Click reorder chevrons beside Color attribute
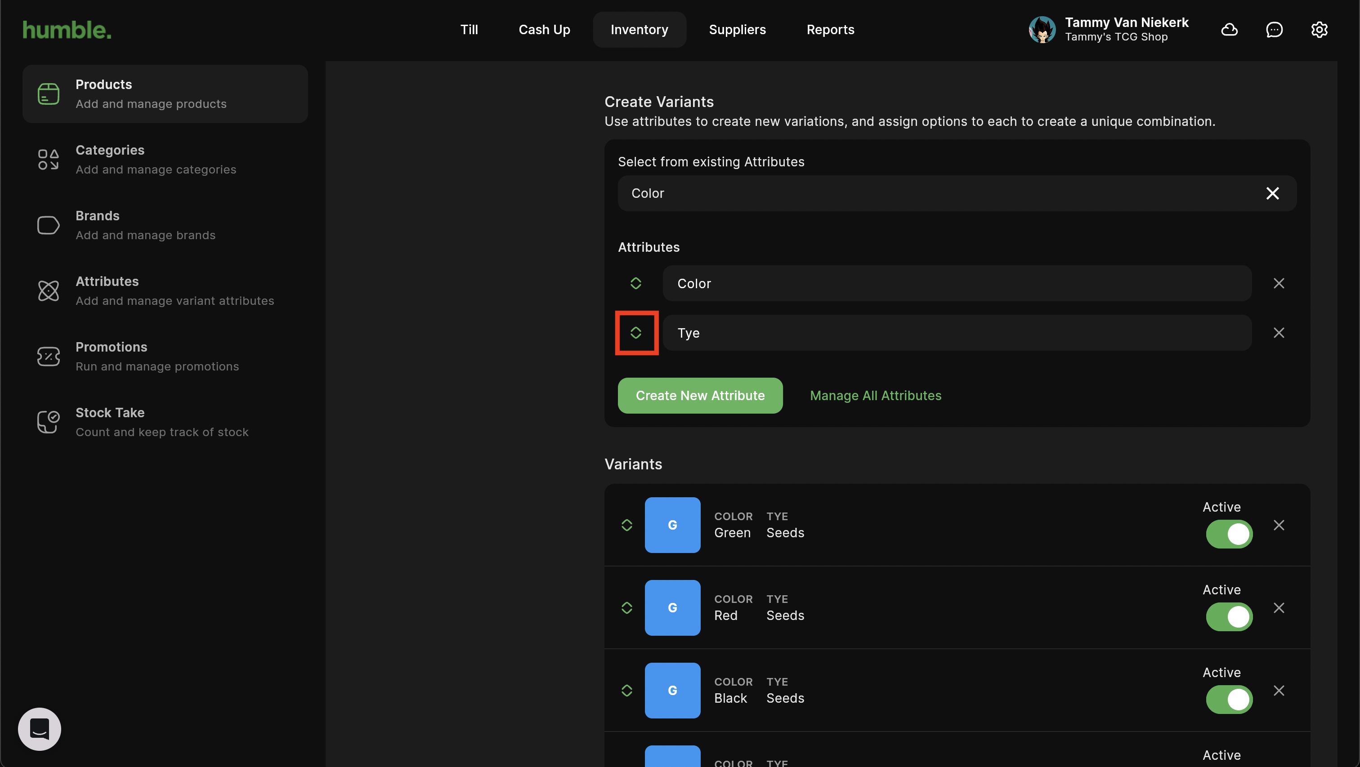The image size is (1360, 767). (635, 284)
